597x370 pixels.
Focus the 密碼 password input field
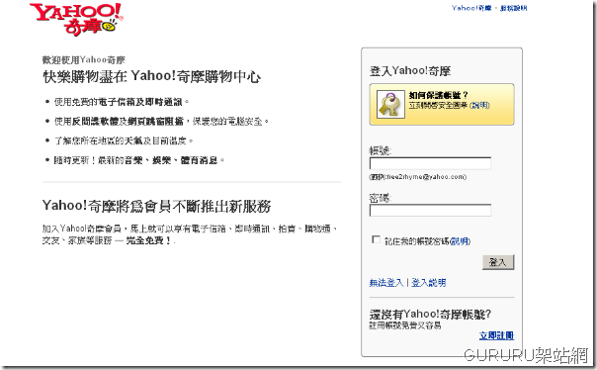[430, 211]
